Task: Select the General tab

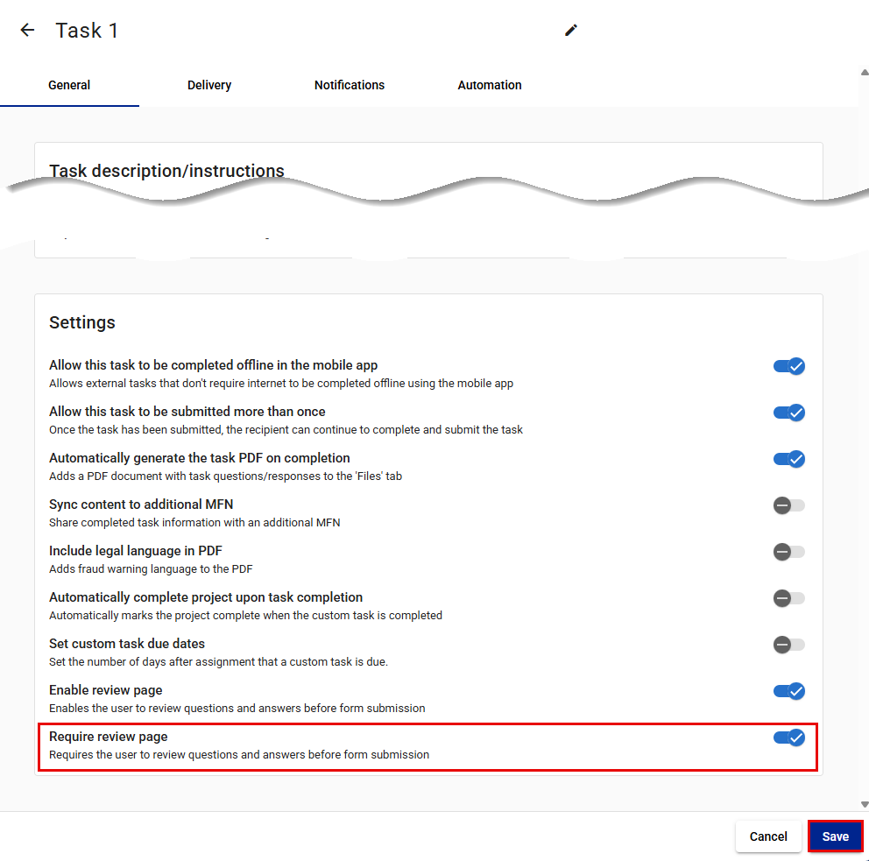Action: tap(69, 85)
